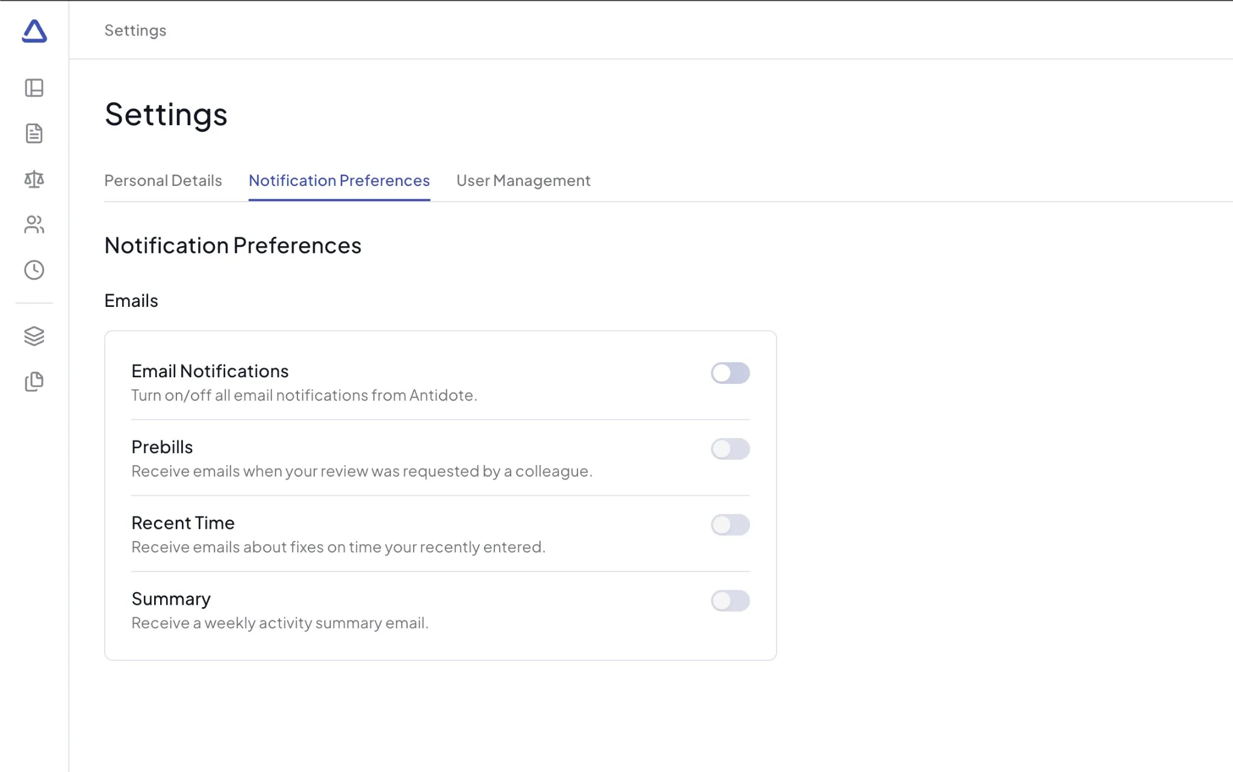Switch to the Personal Details tab
This screenshot has height=772, width=1233.
[163, 181]
